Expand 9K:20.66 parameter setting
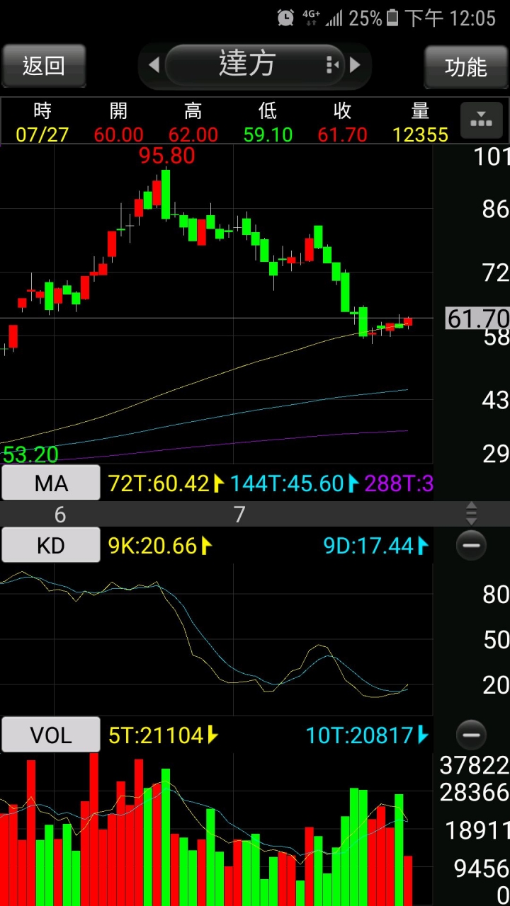The image size is (510, 906). point(160,546)
